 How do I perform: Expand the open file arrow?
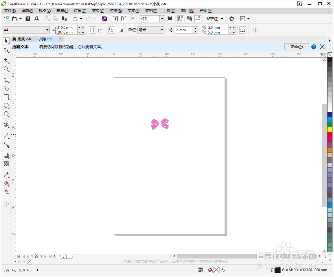point(21,19)
